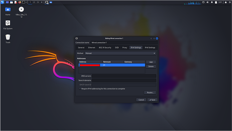Open the Proxy tab
This screenshot has height=131, width=232.
point(125,48)
